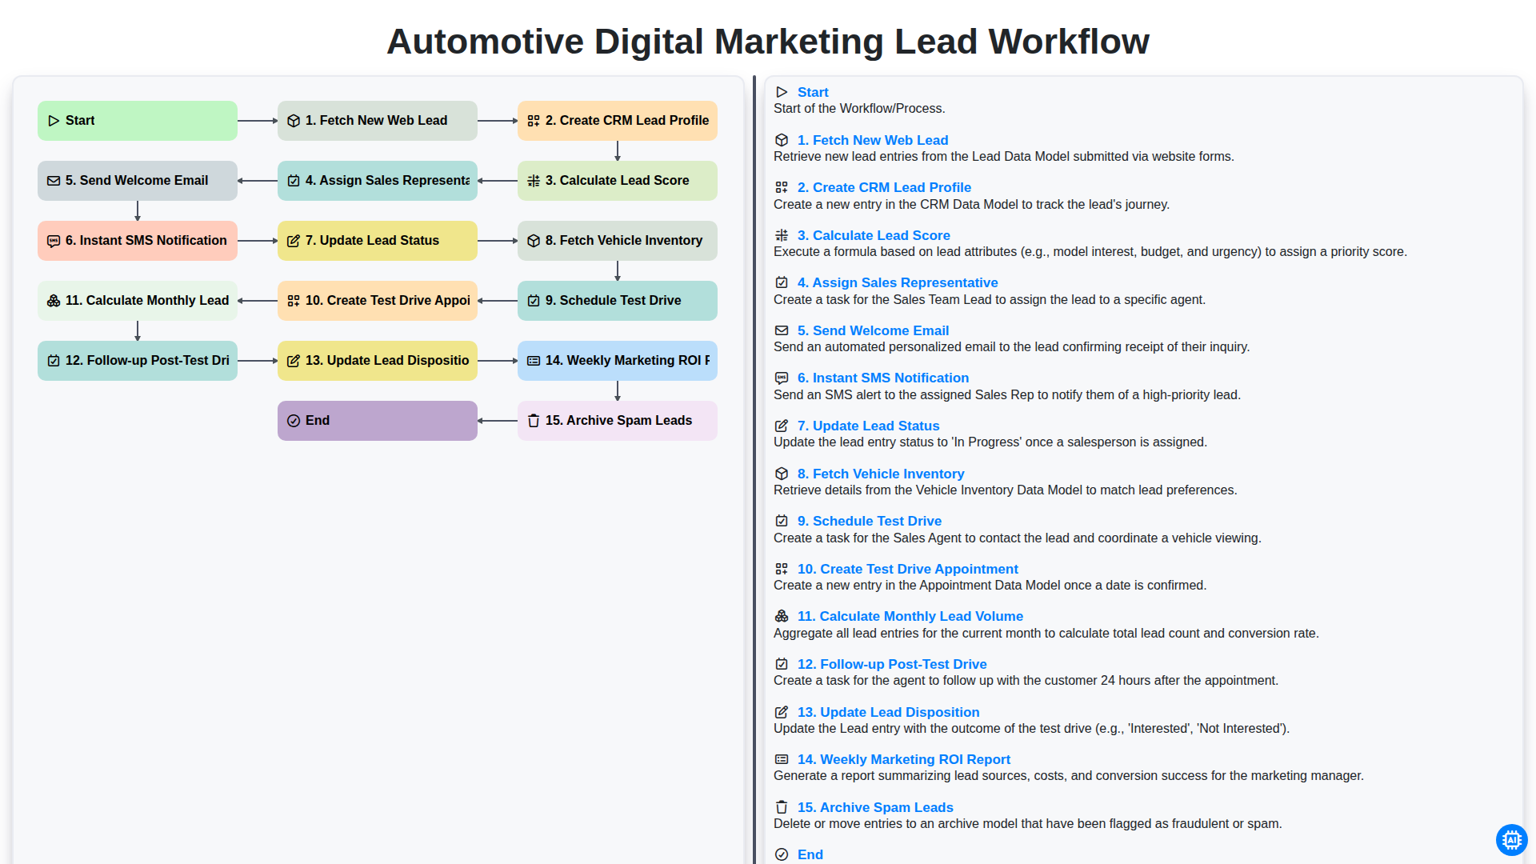Open the 1. Fetch New Web Lead link
1536x864 pixels.
873,140
